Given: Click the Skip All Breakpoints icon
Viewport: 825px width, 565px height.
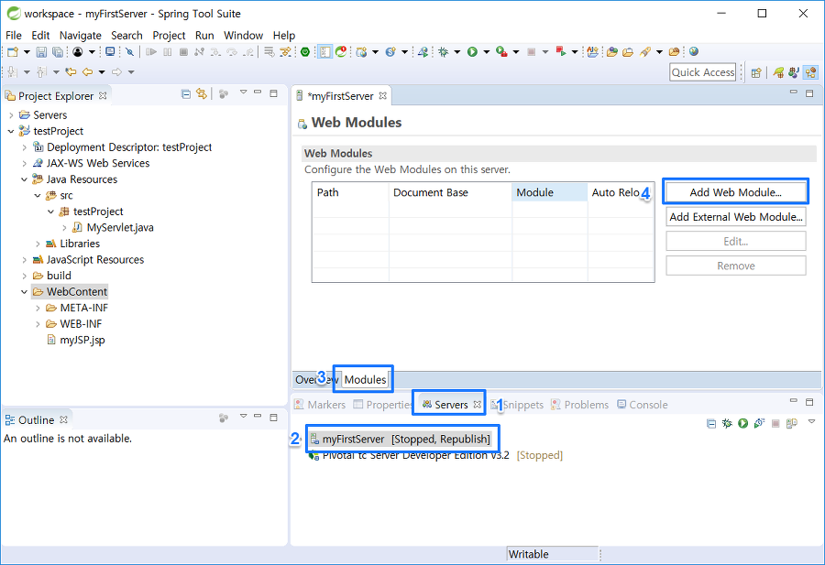Looking at the screenshot, I should [x=129, y=51].
